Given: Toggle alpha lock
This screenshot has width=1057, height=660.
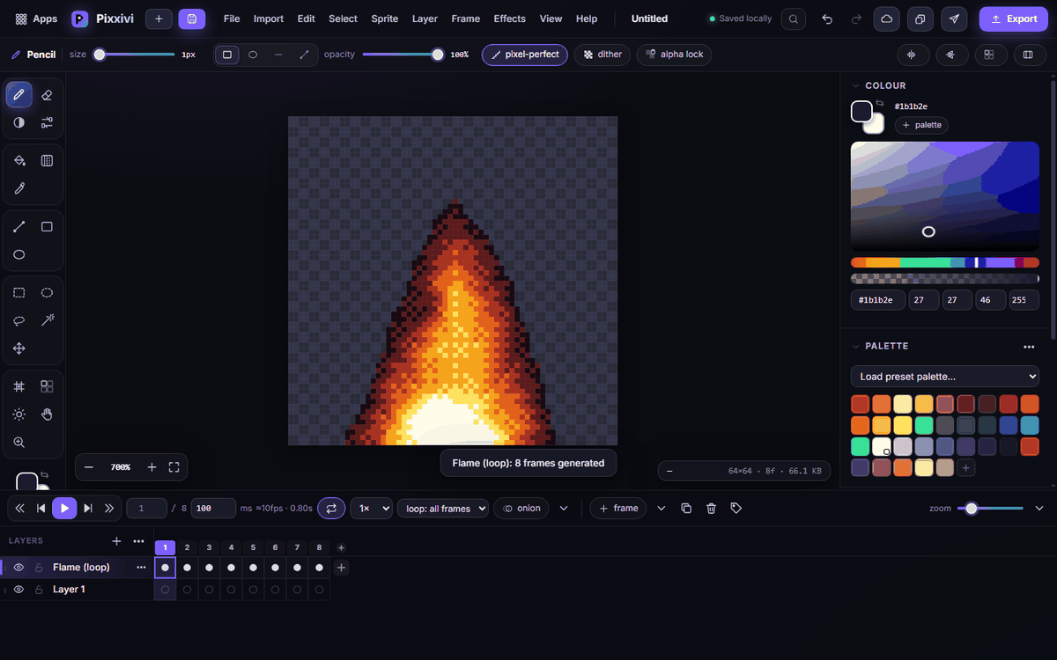Looking at the screenshot, I should pyautogui.click(x=675, y=55).
